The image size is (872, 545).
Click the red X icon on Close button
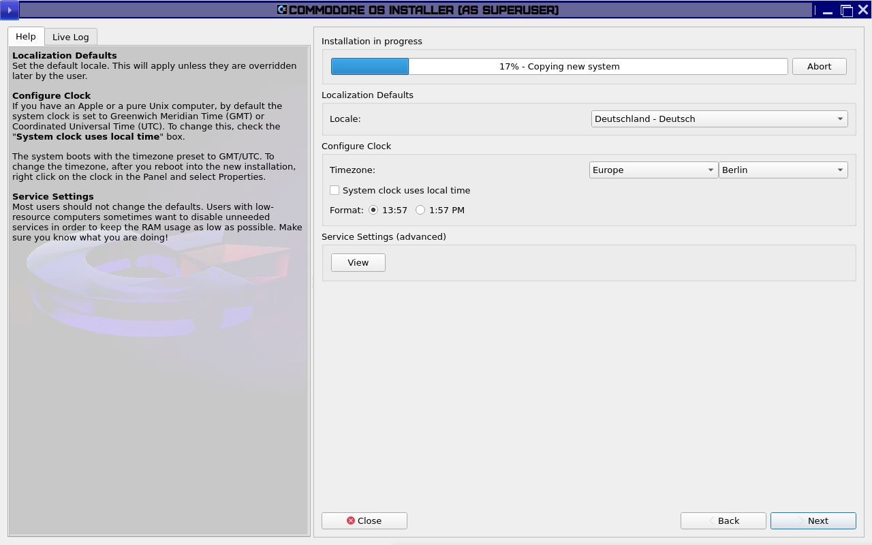[x=351, y=520]
